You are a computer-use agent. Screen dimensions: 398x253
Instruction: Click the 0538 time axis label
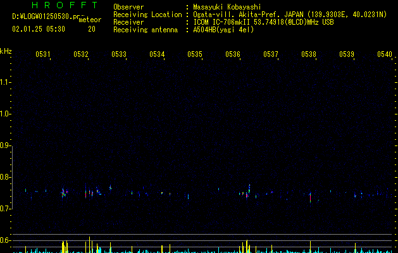(x=309, y=54)
